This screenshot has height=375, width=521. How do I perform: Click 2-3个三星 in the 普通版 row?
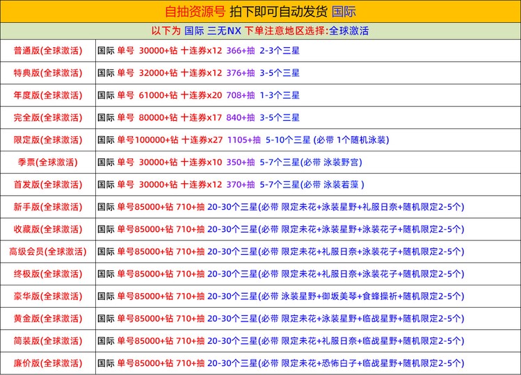280,51
